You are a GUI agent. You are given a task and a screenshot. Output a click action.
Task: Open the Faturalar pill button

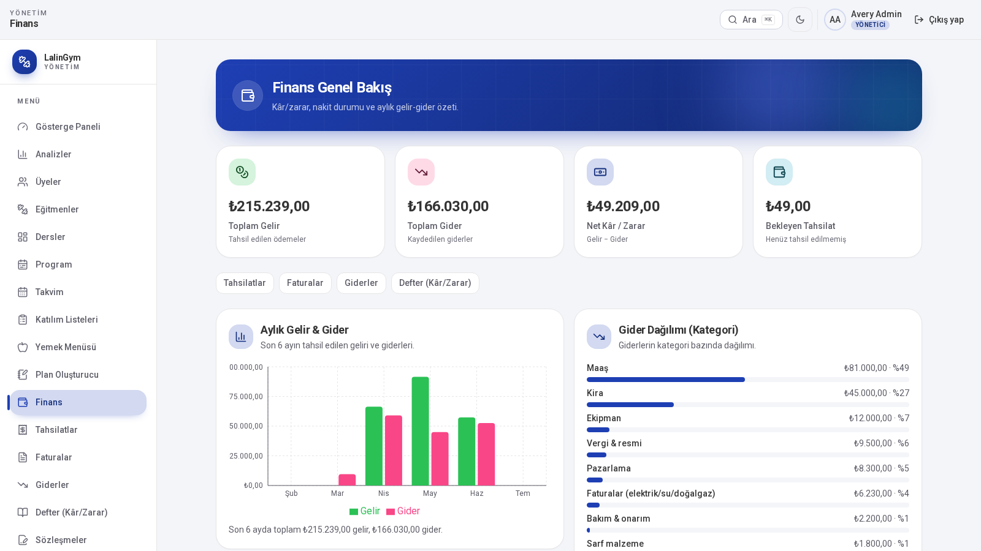(305, 283)
